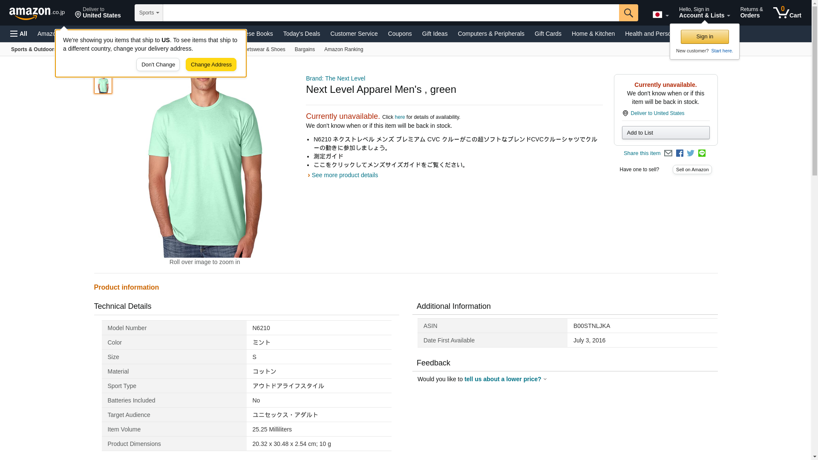Image resolution: width=818 pixels, height=460 pixels.
Task: Share this item on Twitter
Action: [691, 153]
